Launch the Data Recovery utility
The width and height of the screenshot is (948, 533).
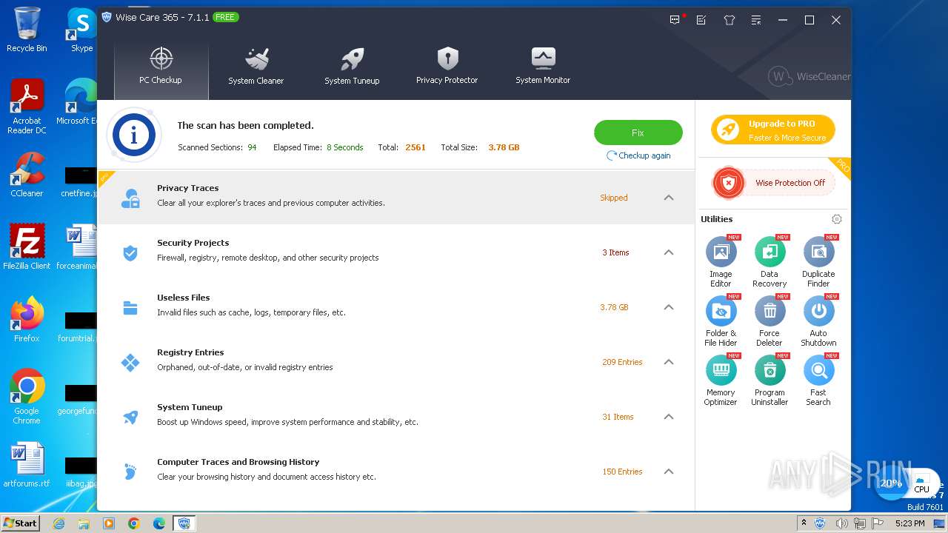[x=770, y=262]
